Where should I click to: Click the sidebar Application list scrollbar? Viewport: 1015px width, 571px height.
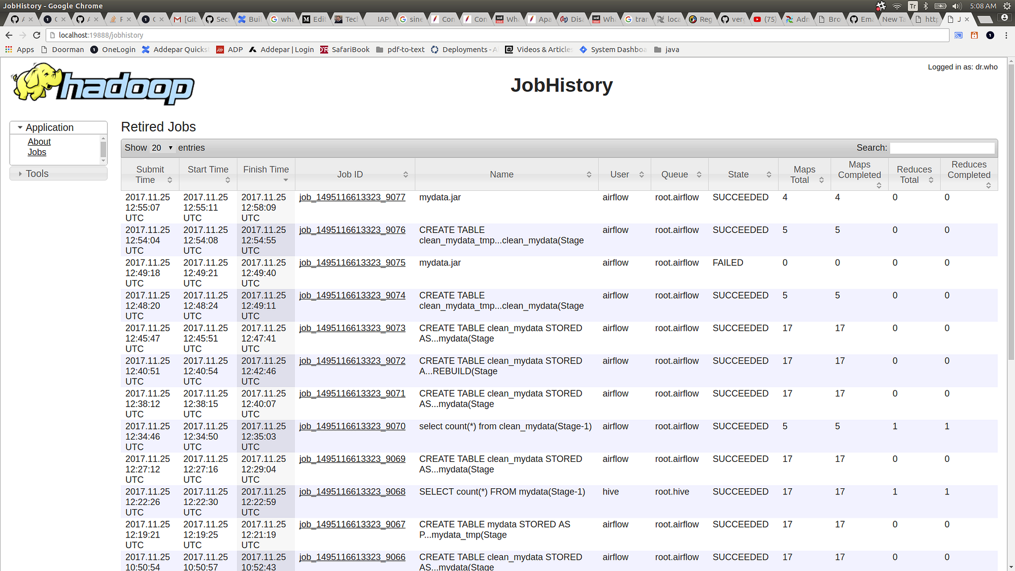click(104, 149)
